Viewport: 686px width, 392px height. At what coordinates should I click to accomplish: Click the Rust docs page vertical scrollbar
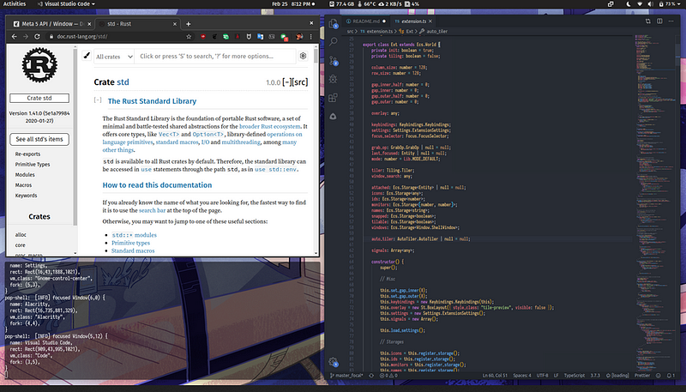(316, 57)
